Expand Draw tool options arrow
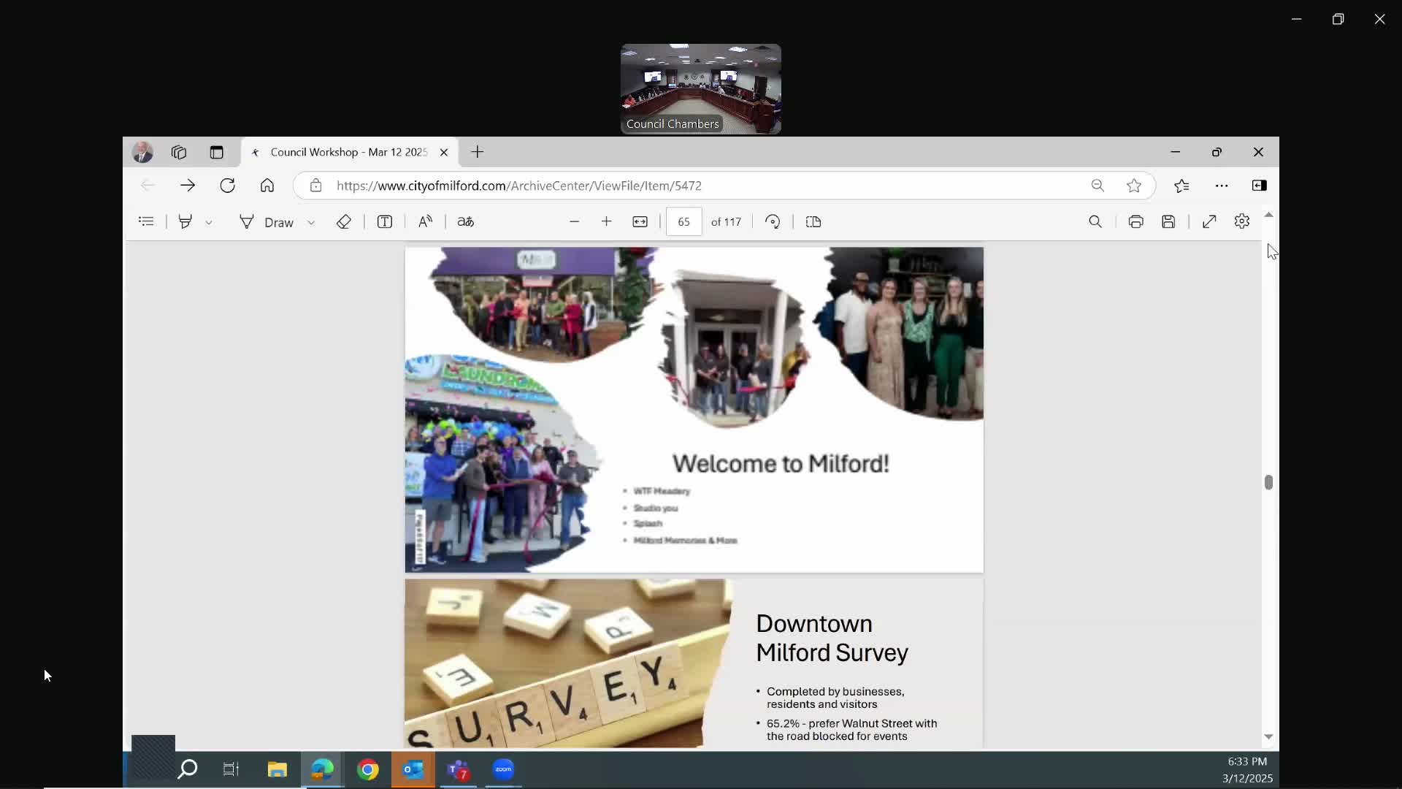Image resolution: width=1402 pixels, height=789 pixels. (x=311, y=222)
